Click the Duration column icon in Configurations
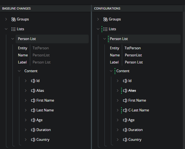The image size is (185, 149). click(x=125, y=130)
